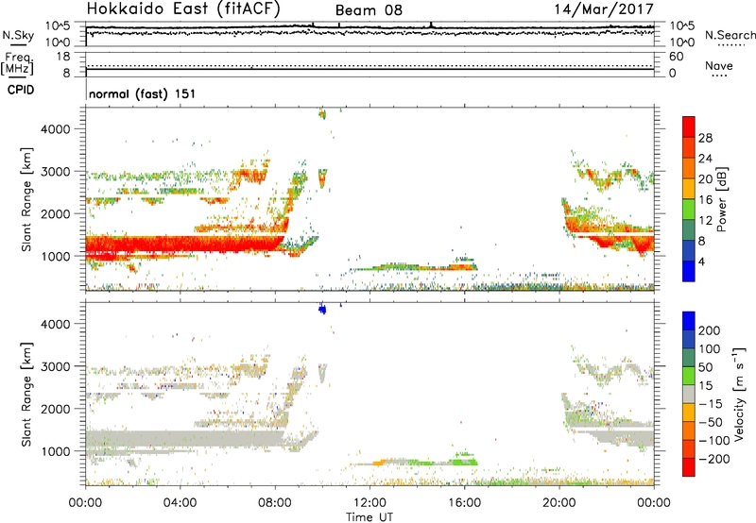Screen dimensions: 756x523
Task: Click the '4000' tick of the power panel
Action: 56,129
